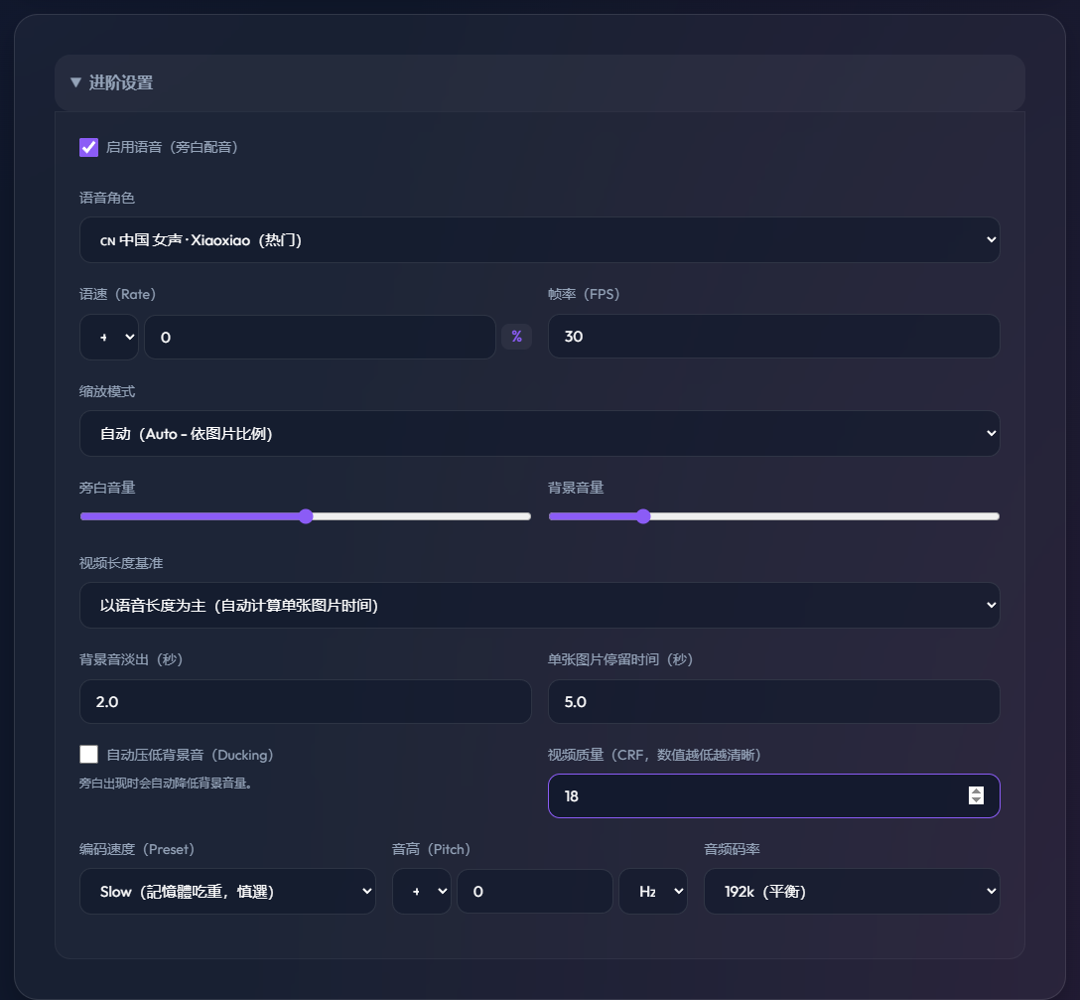Click the 视频长度基准 label

click(x=120, y=563)
